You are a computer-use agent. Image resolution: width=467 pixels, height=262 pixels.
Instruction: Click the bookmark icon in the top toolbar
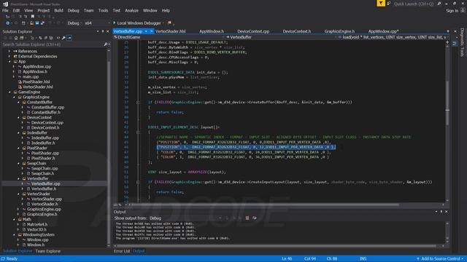(x=33, y=16)
